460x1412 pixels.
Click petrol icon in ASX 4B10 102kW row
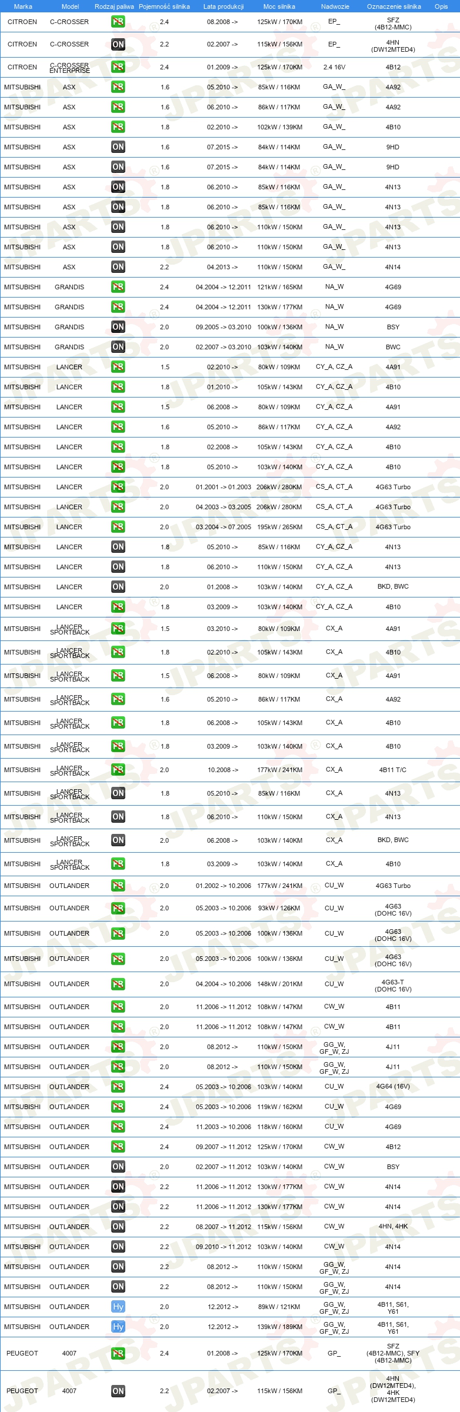point(118,127)
